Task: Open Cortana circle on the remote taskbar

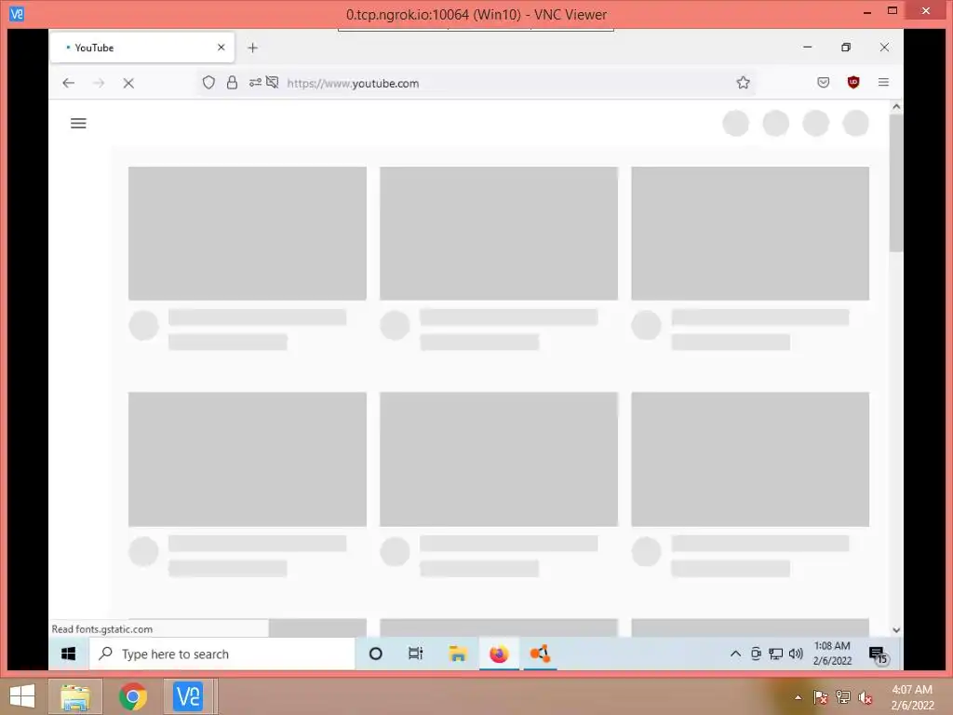Action: click(x=376, y=654)
